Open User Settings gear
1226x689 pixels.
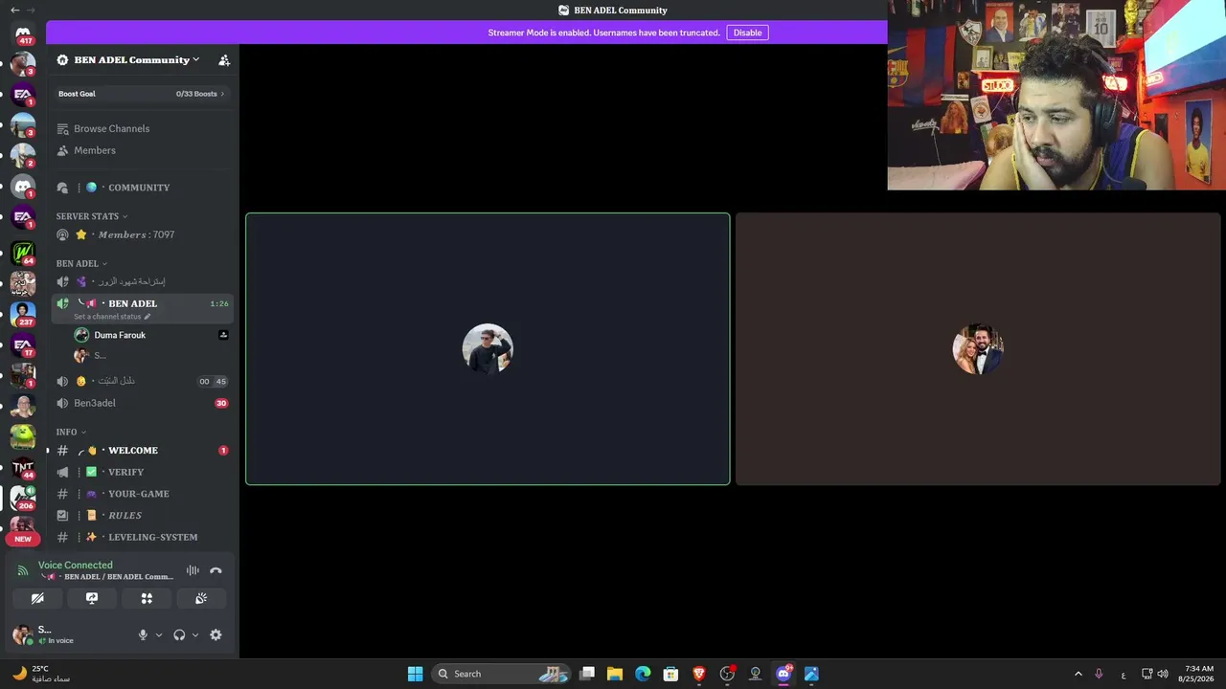click(216, 634)
